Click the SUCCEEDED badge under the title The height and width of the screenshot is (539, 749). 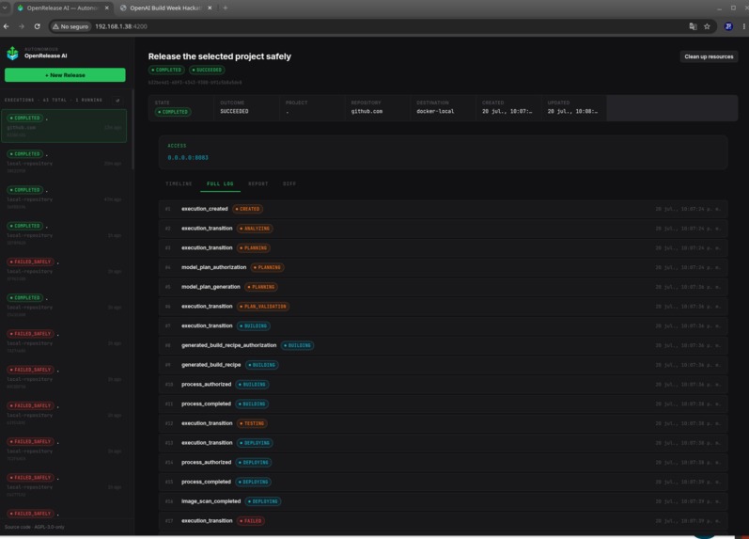click(x=207, y=70)
